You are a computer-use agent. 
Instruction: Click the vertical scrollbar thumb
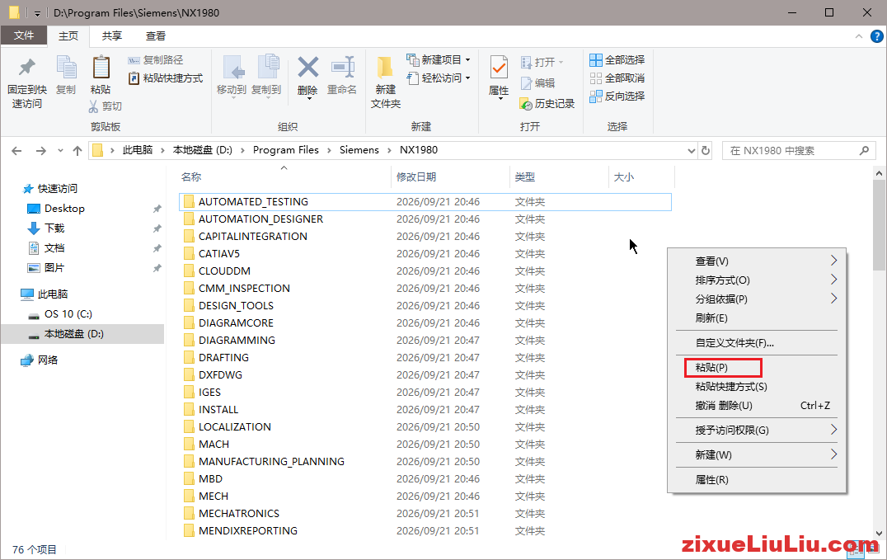pyautogui.click(x=879, y=227)
